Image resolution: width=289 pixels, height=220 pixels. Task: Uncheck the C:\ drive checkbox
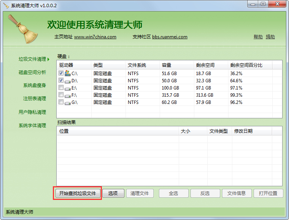tap(61, 73)
